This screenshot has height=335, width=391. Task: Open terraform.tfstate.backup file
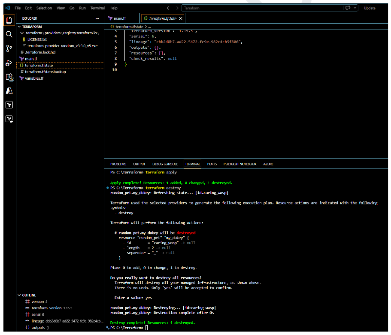pyautogui.click(x=60, y=72)
